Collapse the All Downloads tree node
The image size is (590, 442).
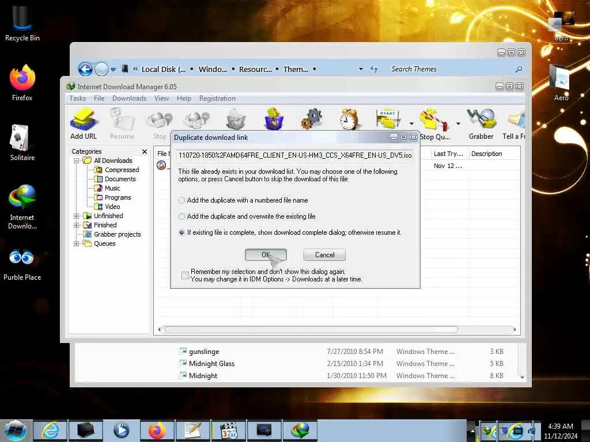(x=77, y=161)
